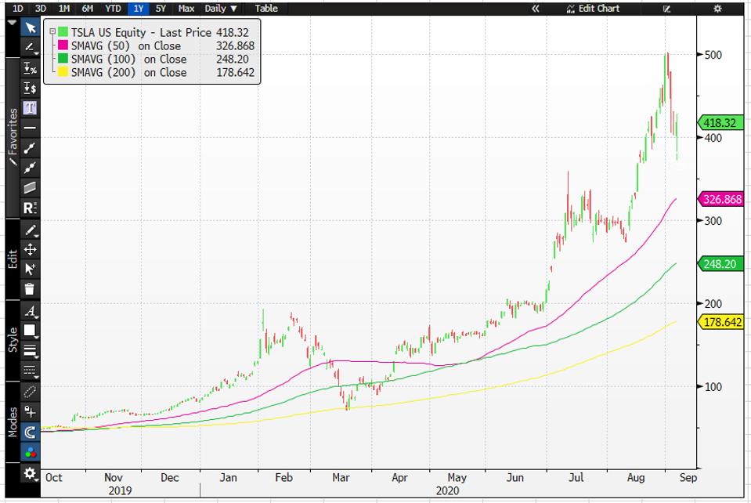Open chart settings gear in top bar
This screenshot has height=503, width=751.
coord(717,9)
